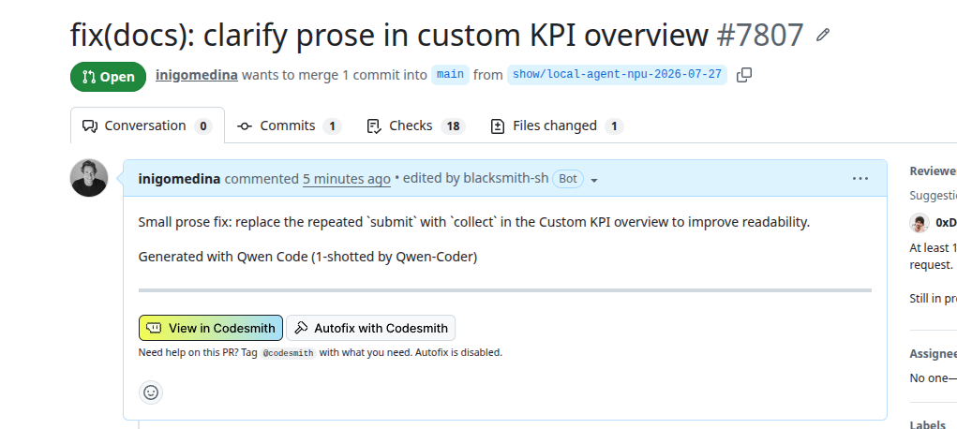Click the Labels sidebar heading
The width and height of the screenshot is (957, 429).
click(928, 424)
